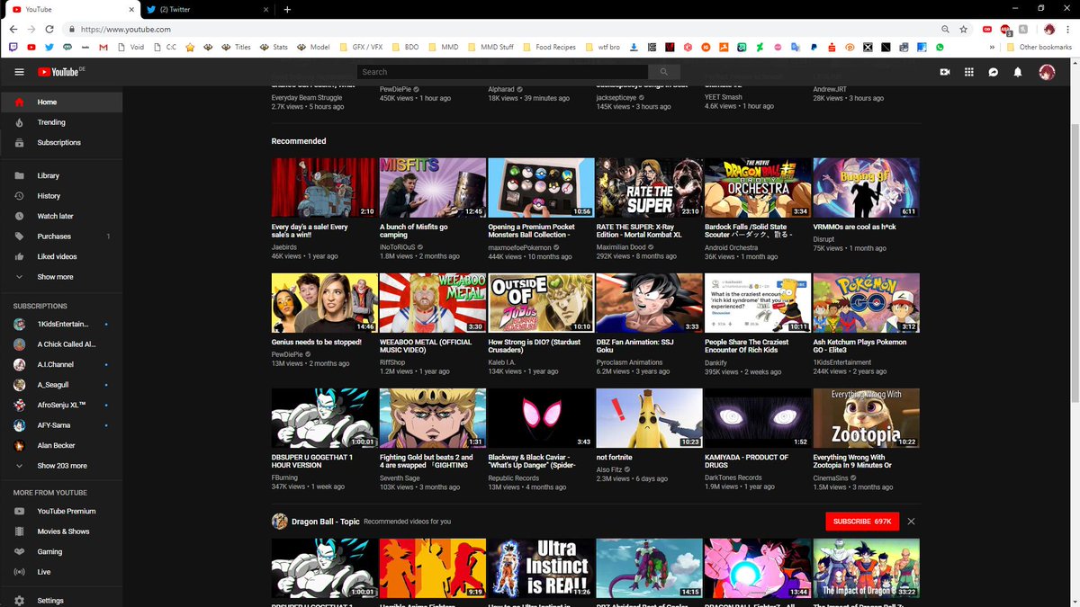Click the Gaming icon in the sidebar
Screen dimensions: 1080x607
[19, 551]
